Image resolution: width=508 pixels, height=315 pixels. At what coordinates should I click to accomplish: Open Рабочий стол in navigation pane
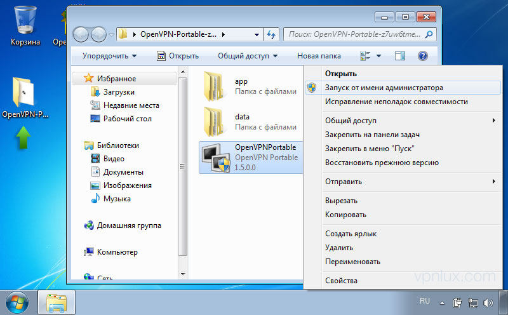pyautogui.click(x=121, y=119)
